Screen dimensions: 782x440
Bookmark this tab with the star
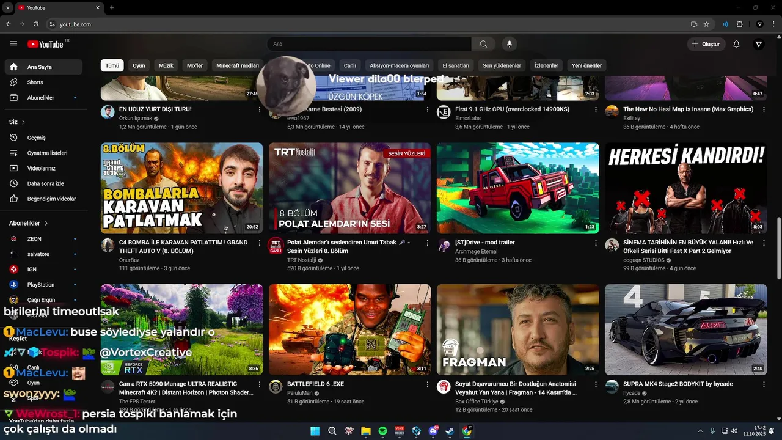706,24
